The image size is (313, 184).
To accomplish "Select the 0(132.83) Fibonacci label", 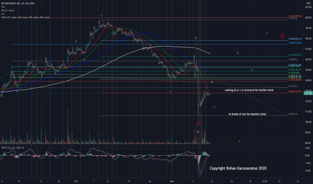I will (x=293, y=86).
